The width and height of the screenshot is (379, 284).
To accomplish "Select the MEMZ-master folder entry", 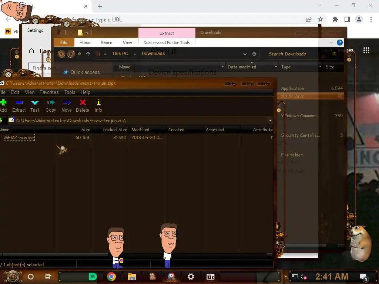I will [x=19, y=138].
